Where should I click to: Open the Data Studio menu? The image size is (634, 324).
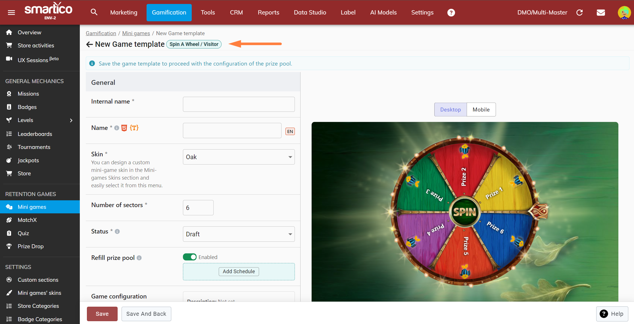point(310,12)
